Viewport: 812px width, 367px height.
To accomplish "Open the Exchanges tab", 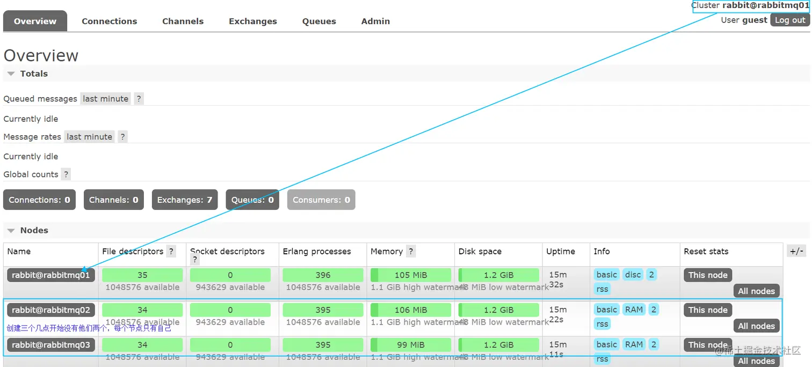I will coord(253,21).
